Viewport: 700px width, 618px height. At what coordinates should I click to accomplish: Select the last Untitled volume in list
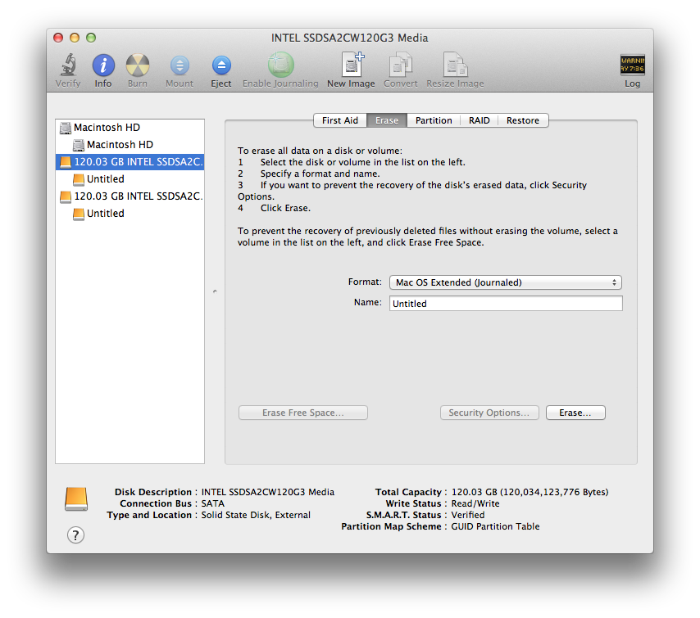130,213
